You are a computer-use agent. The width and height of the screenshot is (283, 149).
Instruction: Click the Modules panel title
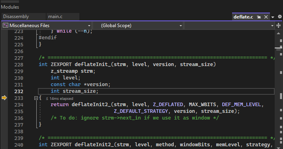click(x=10, y=7)
